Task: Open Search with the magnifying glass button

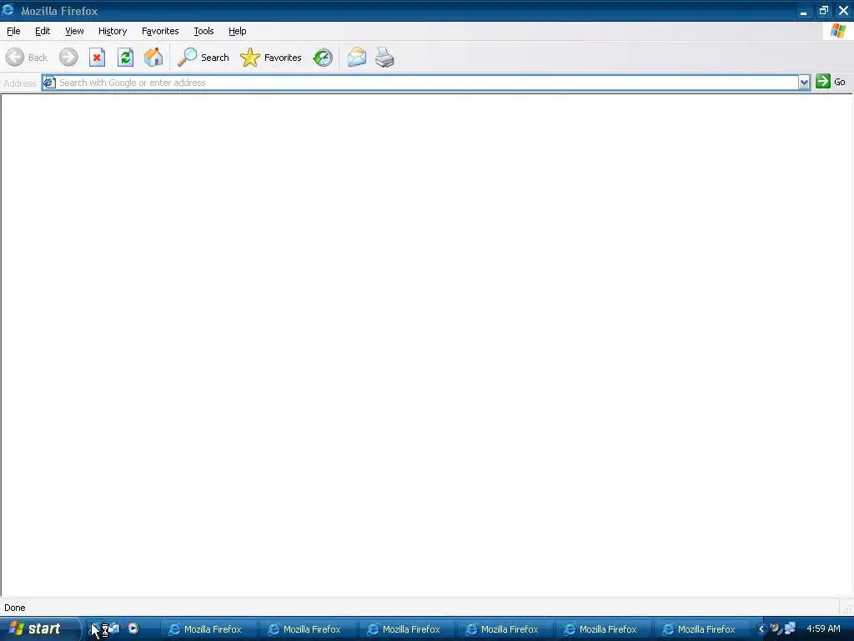Action: 203,58
